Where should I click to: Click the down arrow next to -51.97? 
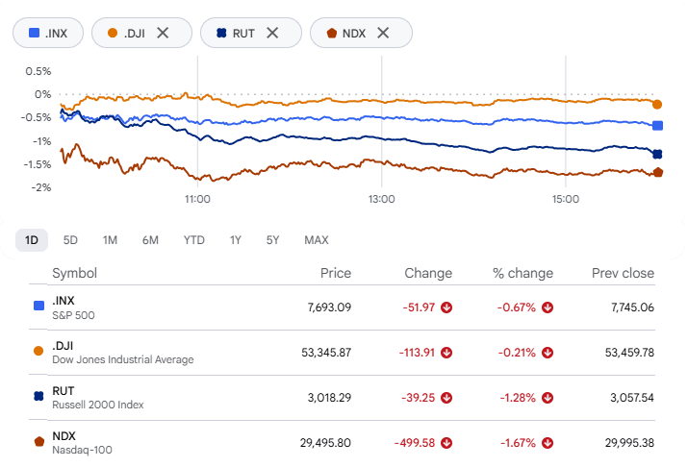pos(446,307)
